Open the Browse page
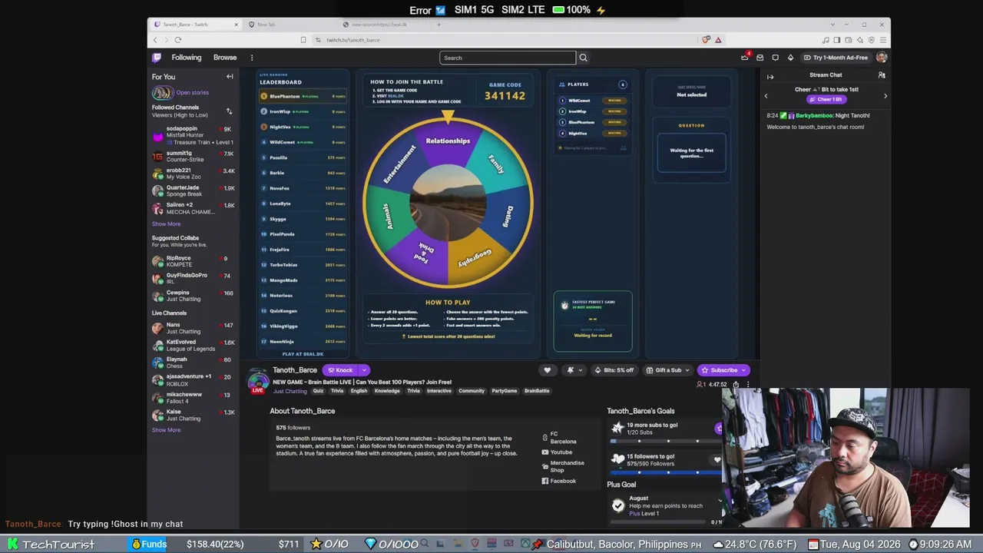 [x=225, y=58]
